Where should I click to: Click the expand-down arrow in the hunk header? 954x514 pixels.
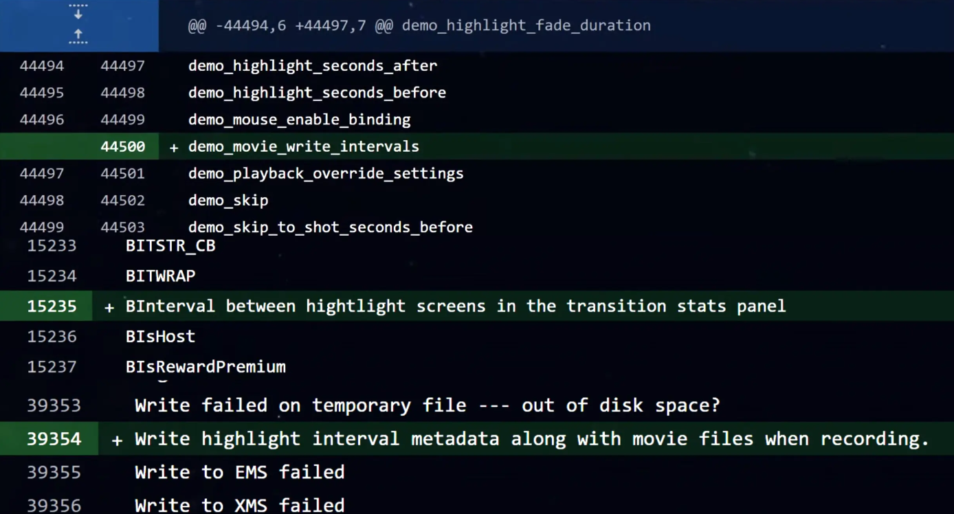tap(78, 12)
